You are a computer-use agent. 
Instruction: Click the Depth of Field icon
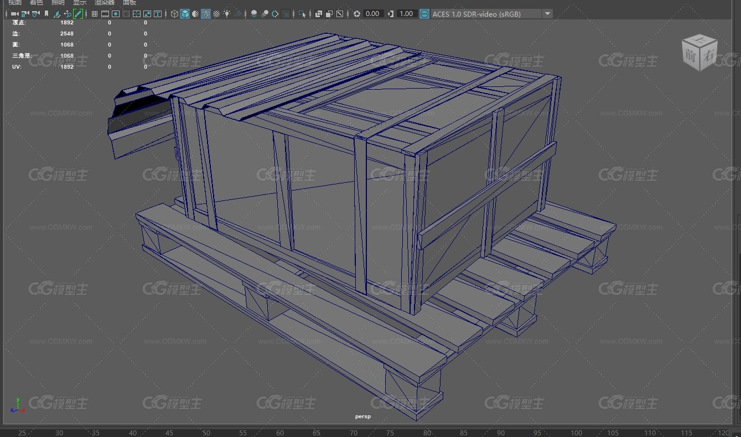click(x=286, y=14)
